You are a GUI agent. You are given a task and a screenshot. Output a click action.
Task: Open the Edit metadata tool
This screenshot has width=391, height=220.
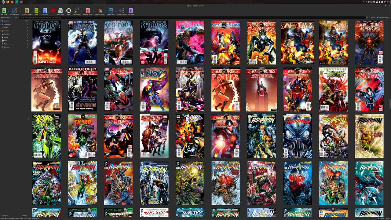point(14,11)
